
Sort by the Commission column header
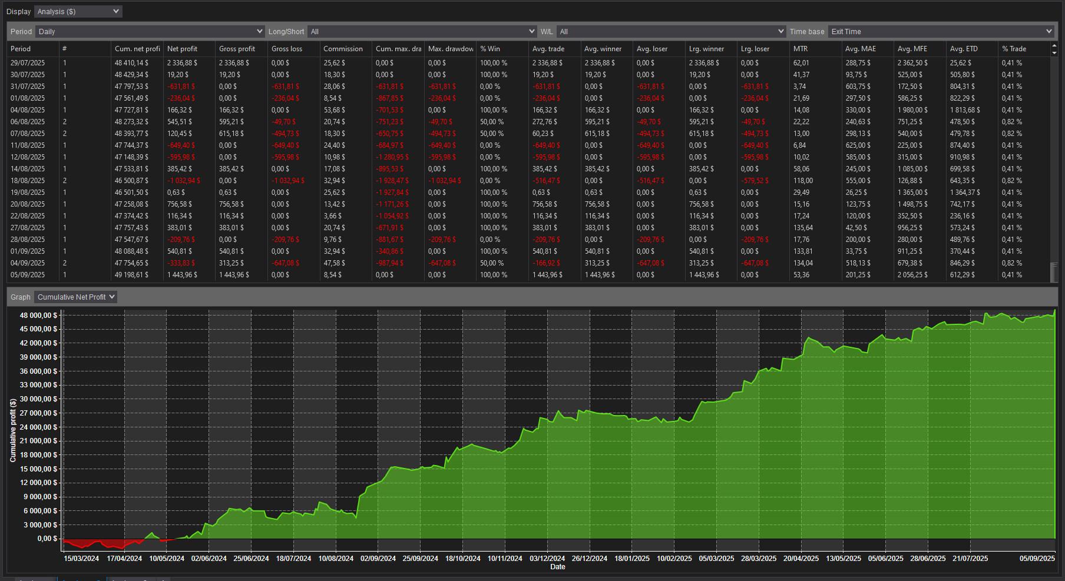point(346,49)
